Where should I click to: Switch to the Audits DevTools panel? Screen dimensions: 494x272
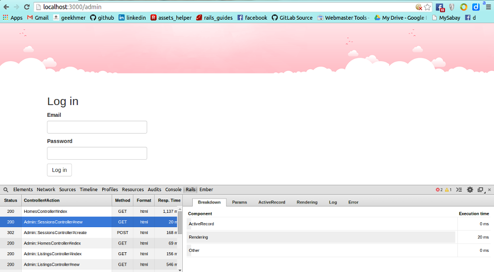click(154, 190)
